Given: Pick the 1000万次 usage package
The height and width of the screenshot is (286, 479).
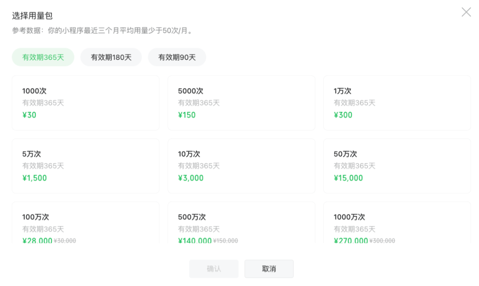Looking at the screenshot, I should click(x=397, y=224).
